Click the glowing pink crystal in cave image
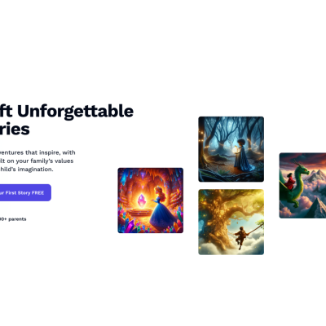Image resolution: width=326 pixels, height=326 pixels. coord(142,200)
